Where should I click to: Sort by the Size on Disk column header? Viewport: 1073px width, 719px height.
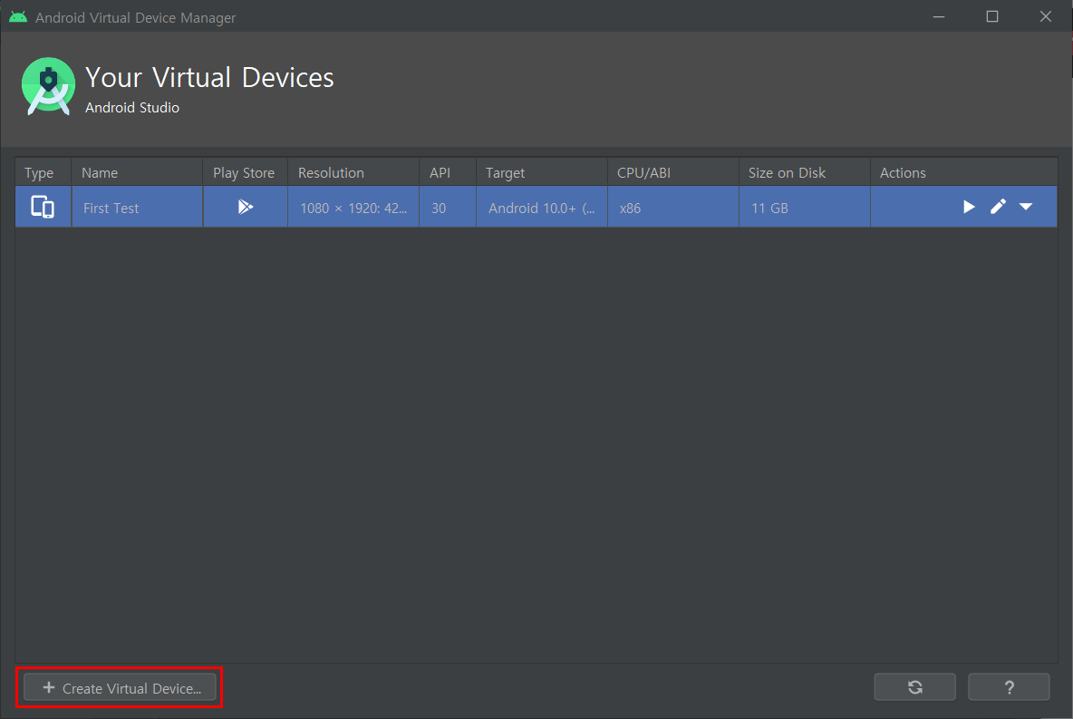(804, 172)
